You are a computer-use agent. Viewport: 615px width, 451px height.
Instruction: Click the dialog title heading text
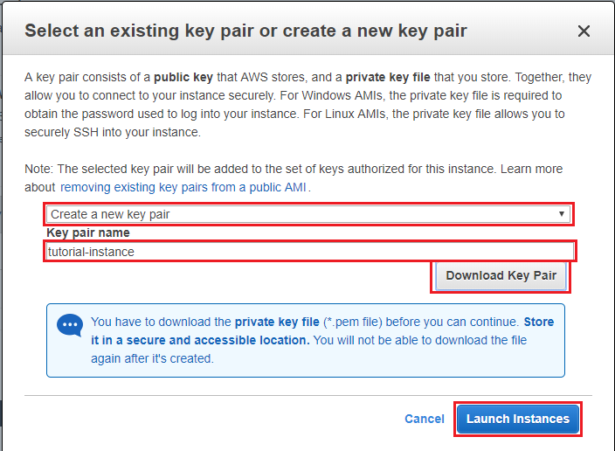(245, 31)
